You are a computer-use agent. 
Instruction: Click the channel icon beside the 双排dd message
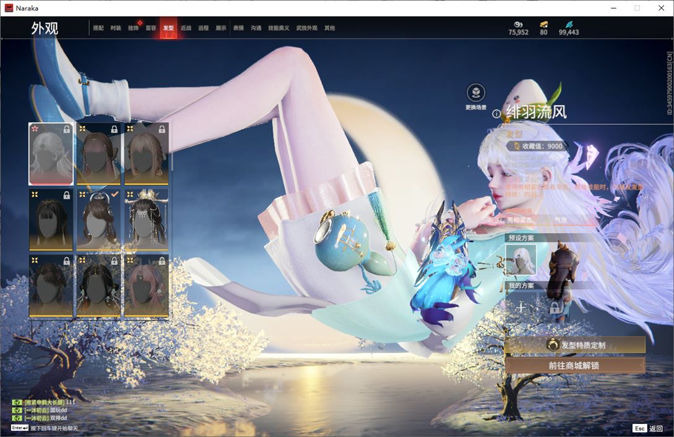point(17,418)
